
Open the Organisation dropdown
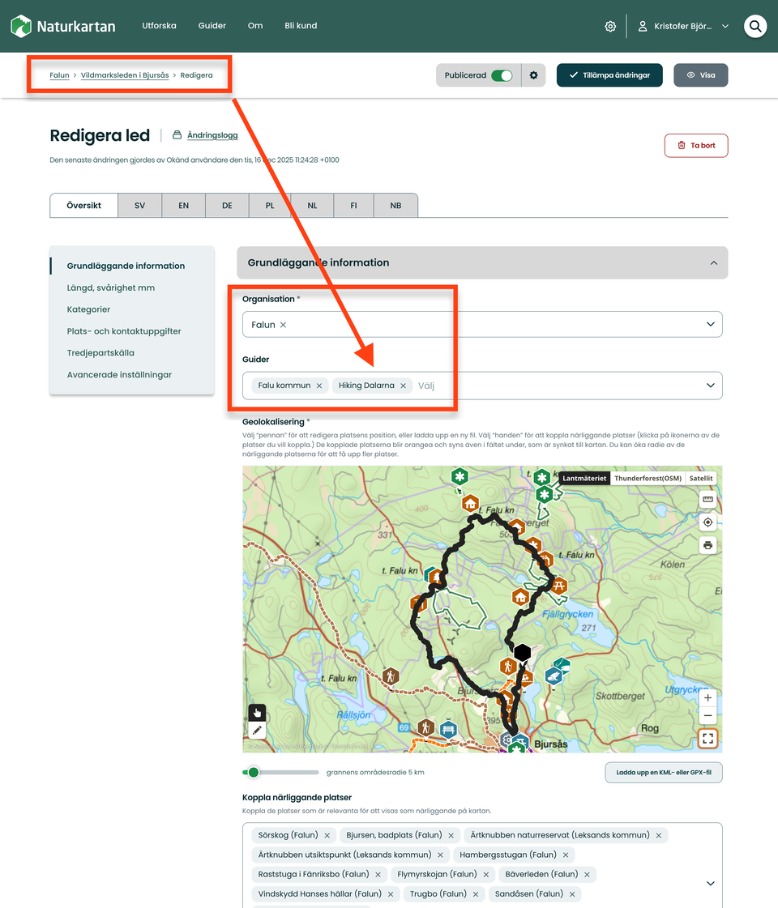click(x=711, y=322)
